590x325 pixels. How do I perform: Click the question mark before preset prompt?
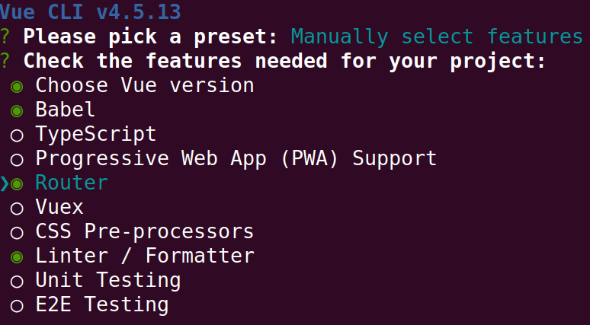click(5, 37)
